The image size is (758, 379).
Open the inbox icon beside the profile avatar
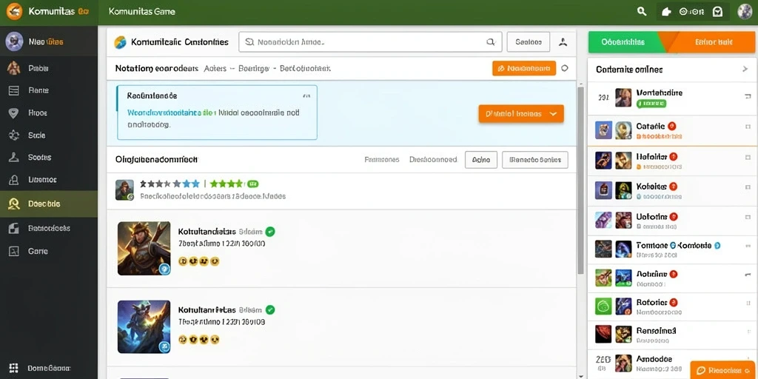coord(718,12)
